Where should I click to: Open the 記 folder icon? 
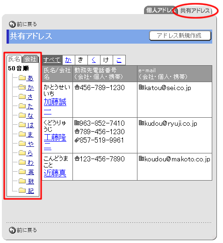click(22, 190)
